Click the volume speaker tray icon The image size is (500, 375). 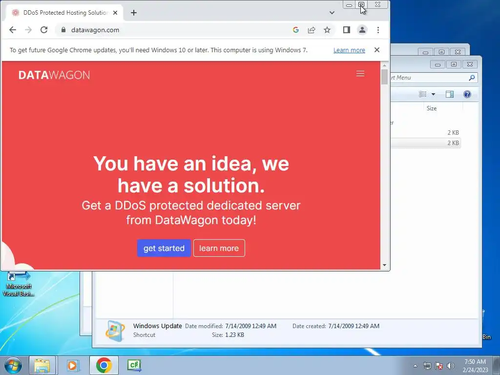click(x=451, y=366)
